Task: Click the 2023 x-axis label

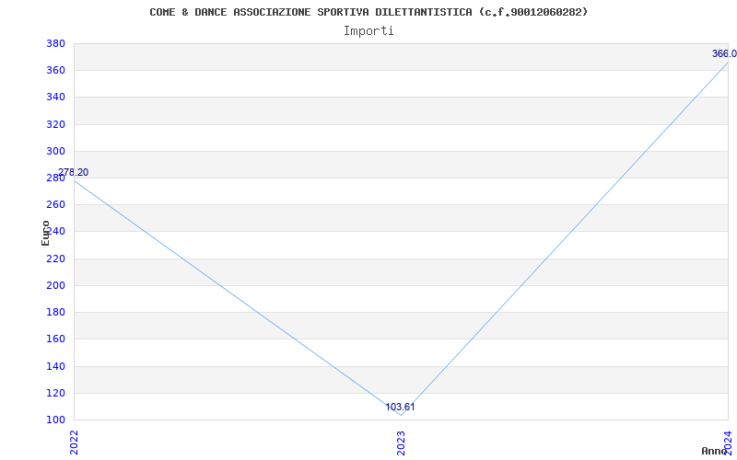Action: 401,443
